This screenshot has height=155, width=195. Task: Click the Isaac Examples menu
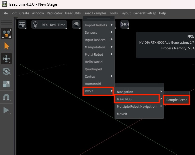click(x=95, y=13)
